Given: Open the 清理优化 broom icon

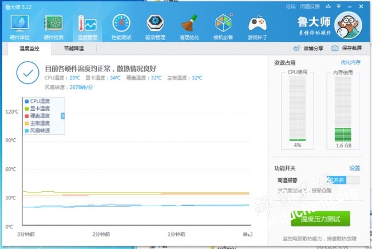Looking at the screenshot, I should pyautogui.click(x=189, y=27).
